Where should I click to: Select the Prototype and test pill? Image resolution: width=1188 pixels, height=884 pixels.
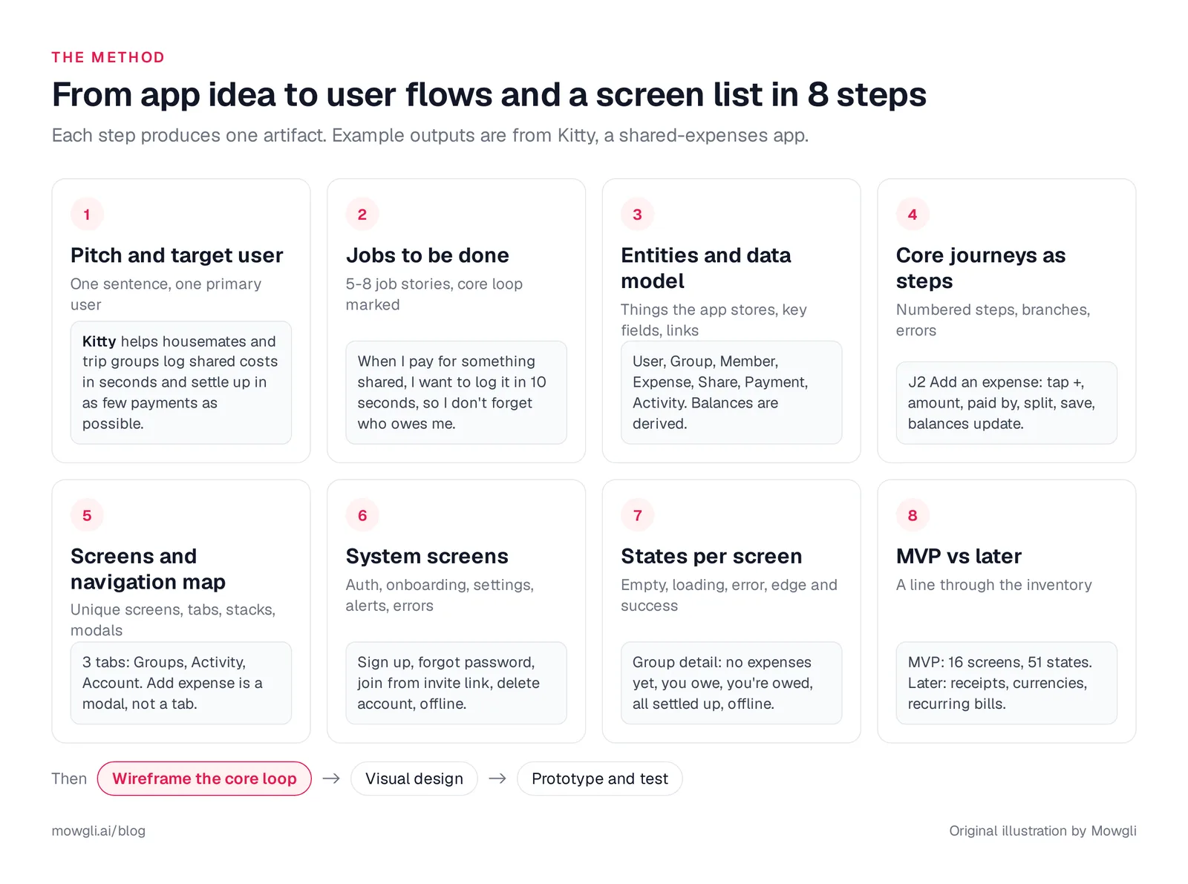600,779
